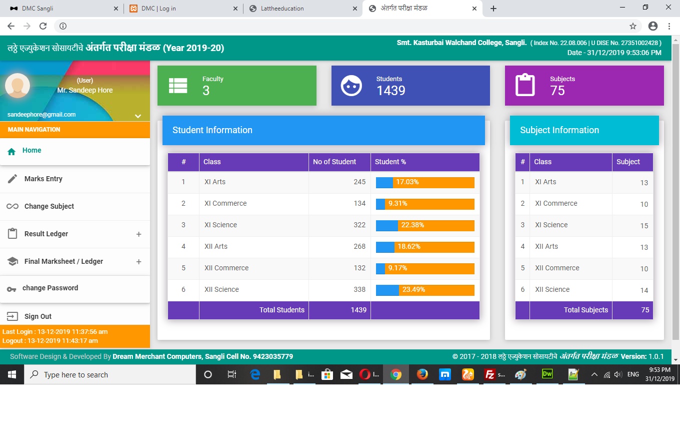Click change Password in the sidebar
680x438 pixels.
[50, 288]
